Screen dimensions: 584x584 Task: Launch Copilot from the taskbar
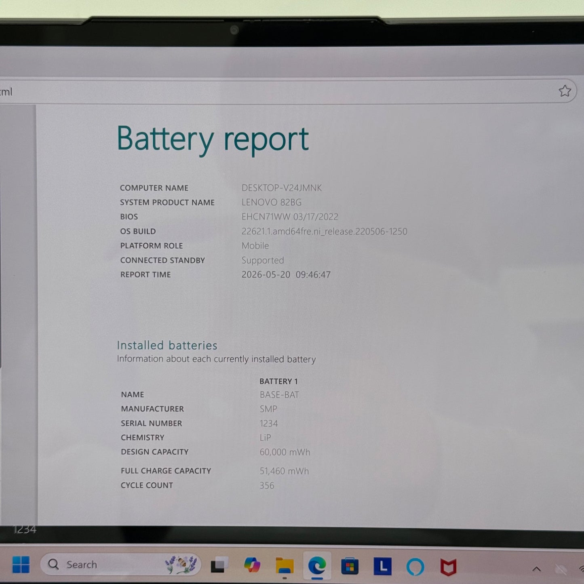[x=252, y=565]
